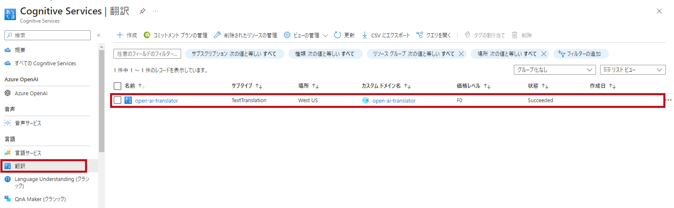Click the 作成 plus icon
This screenshot has width=674, height=208.
click(120, 35)
